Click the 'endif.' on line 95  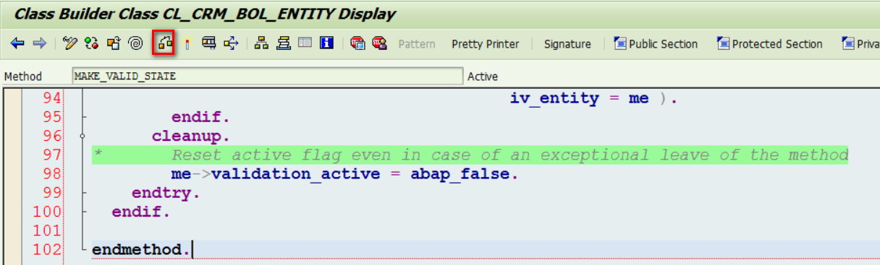tap(200, 117)
